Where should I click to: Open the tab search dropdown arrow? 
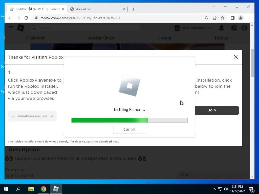coord(214,6)
